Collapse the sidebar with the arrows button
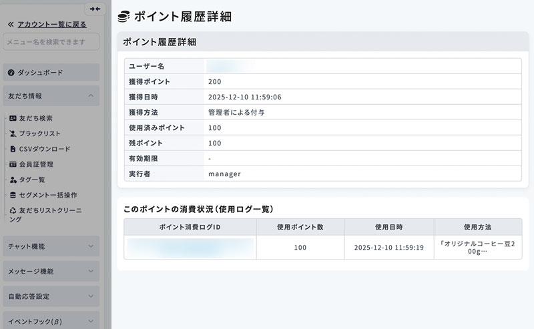Screen dimensions: 534x329 coord(95,9)
